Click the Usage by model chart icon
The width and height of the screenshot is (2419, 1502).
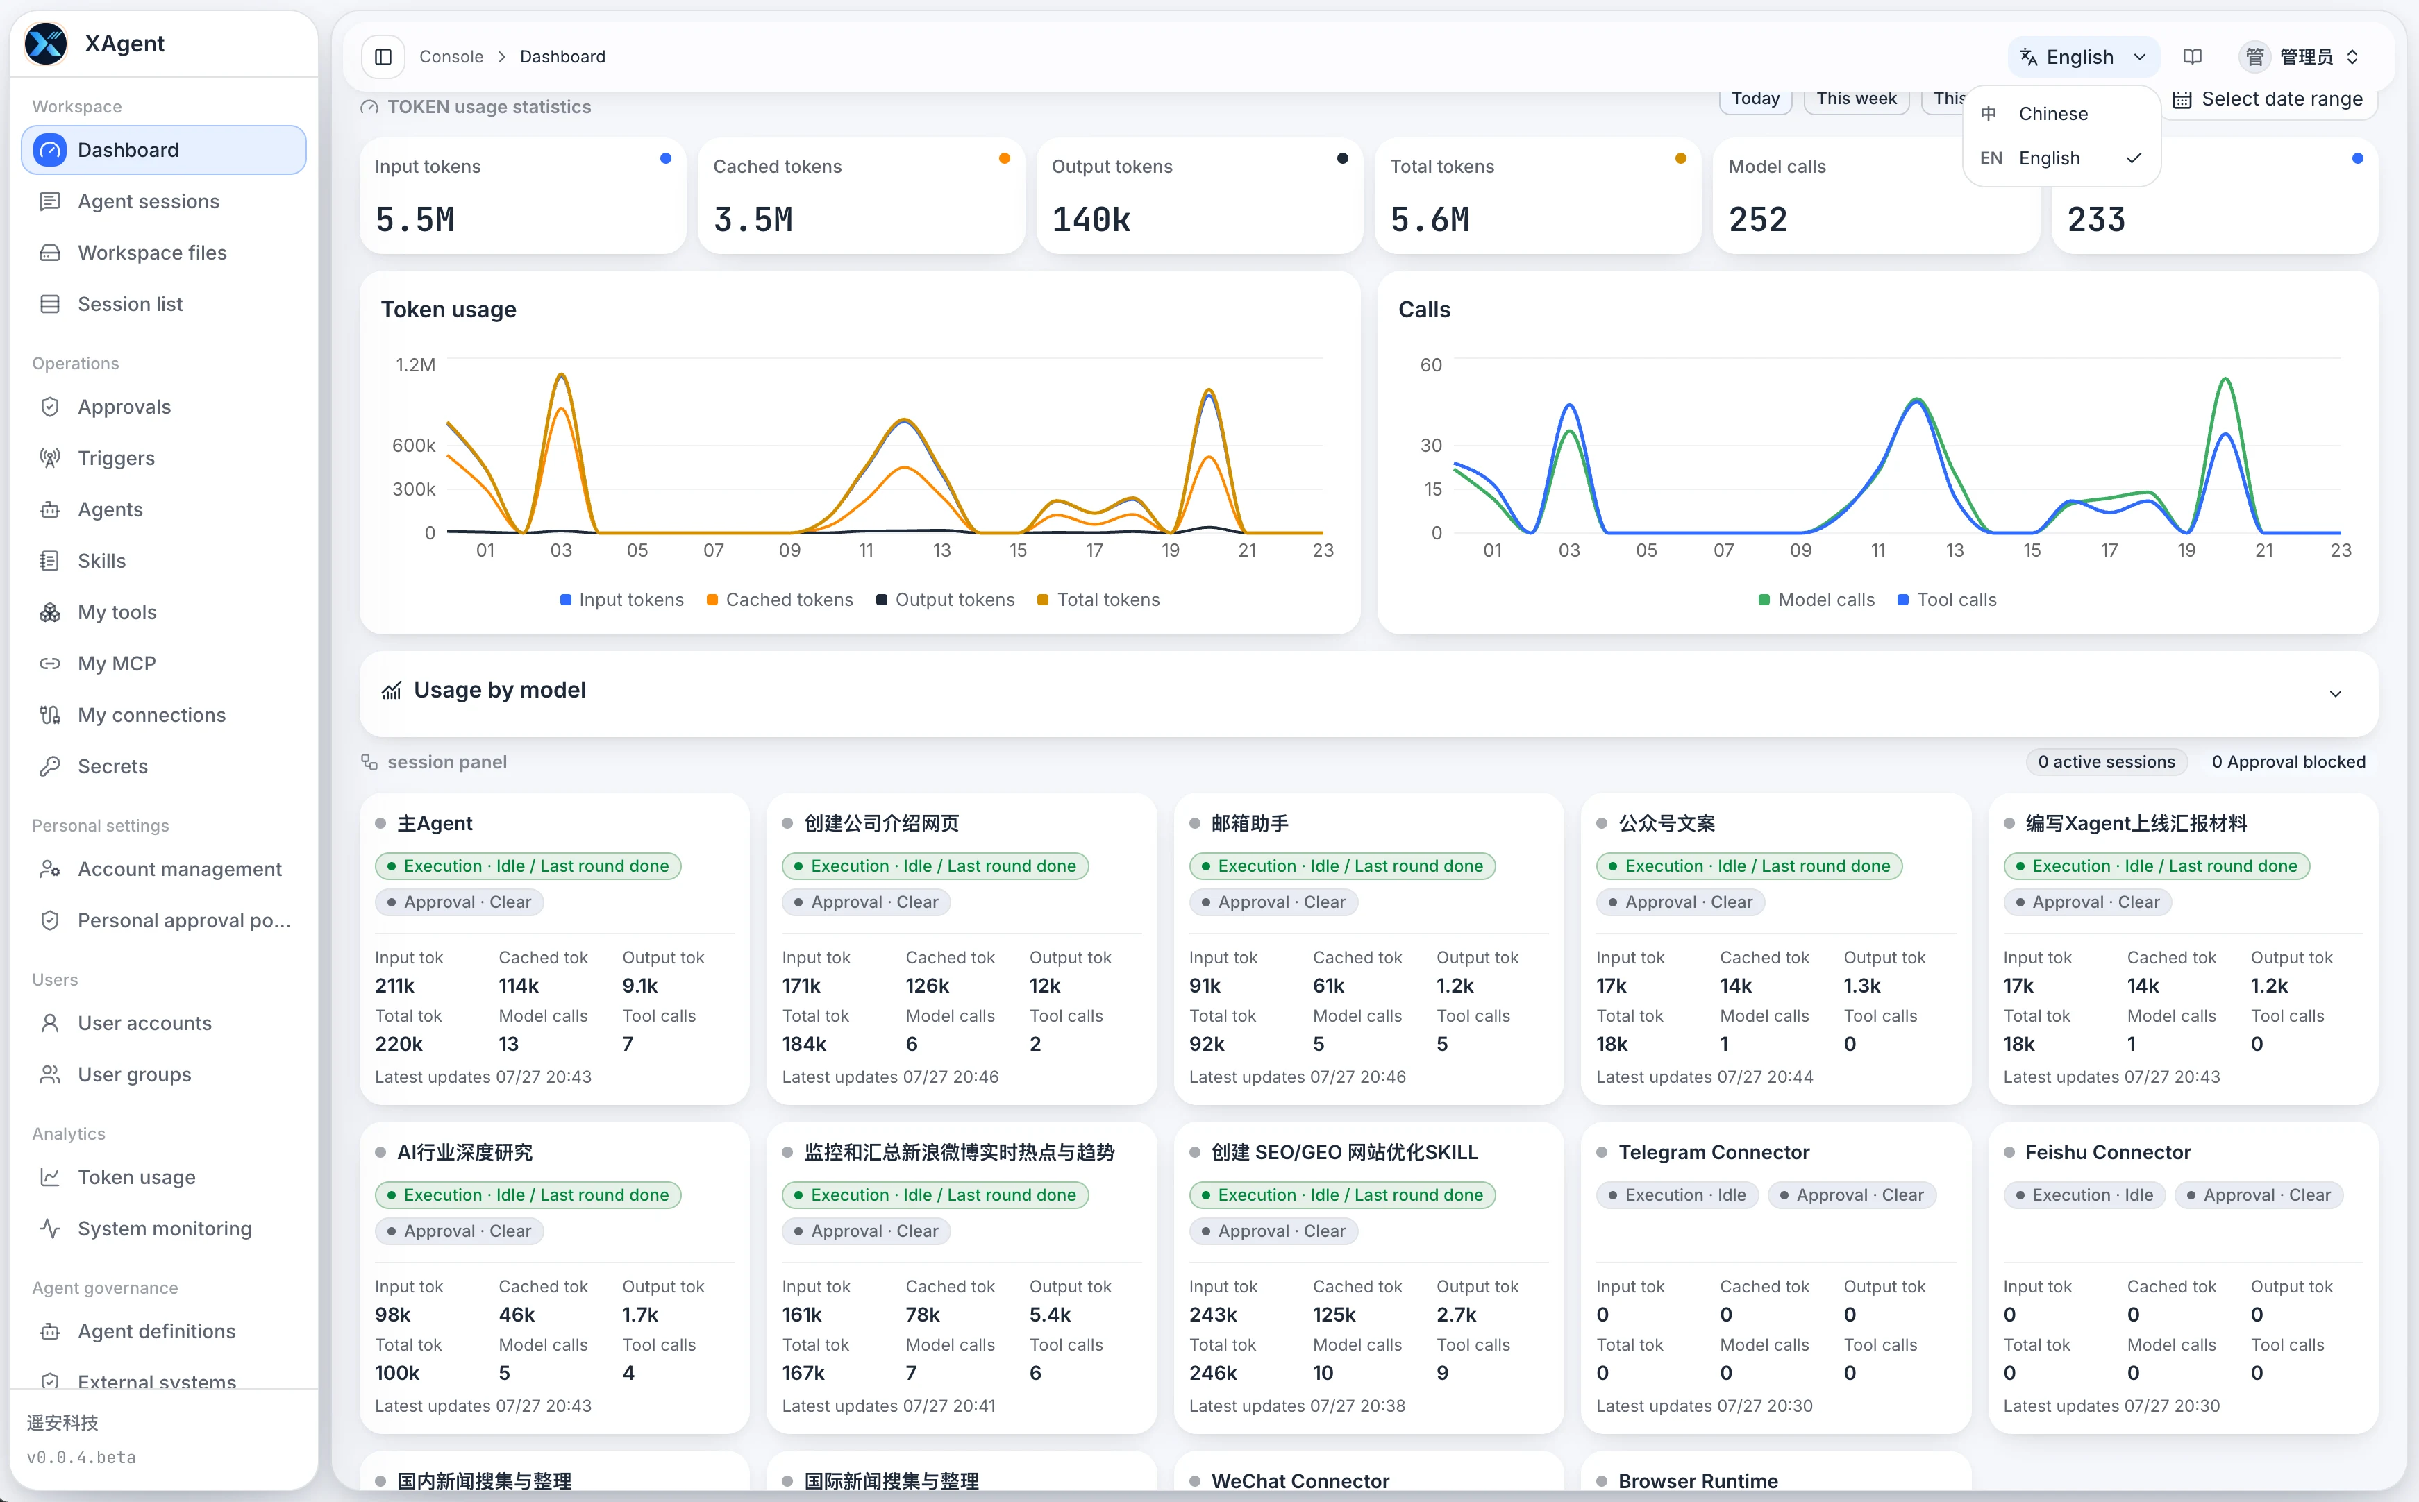(x=392, y=691)
